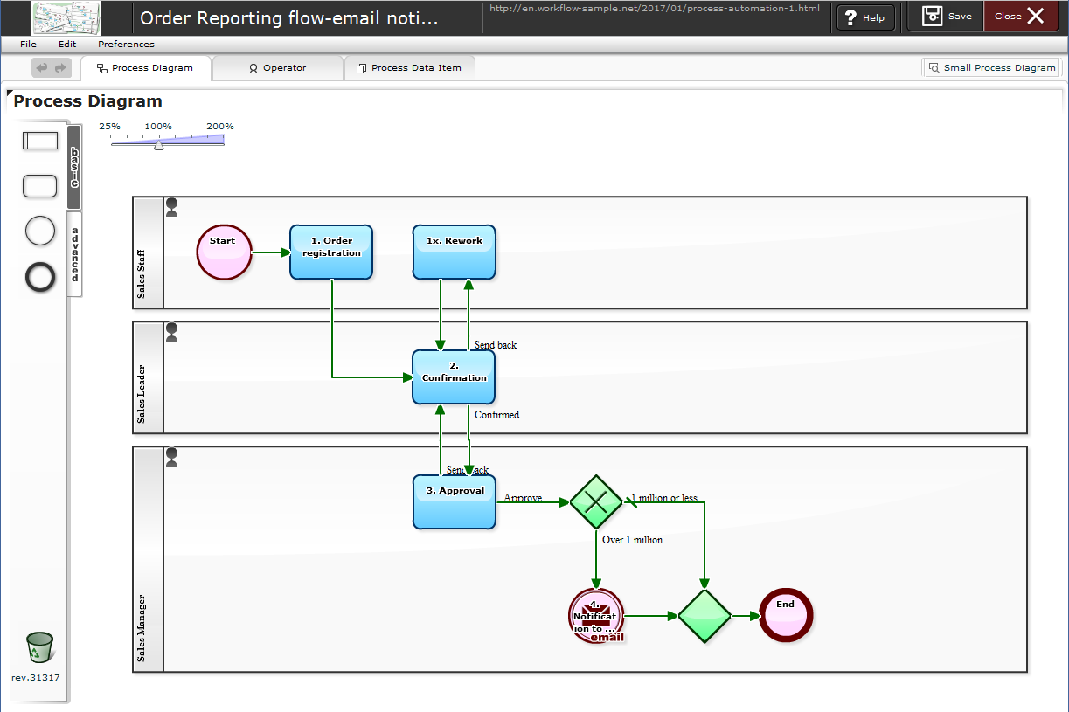
Task: Select the 2. Confirmation task node
Action: tap(453, 377)
